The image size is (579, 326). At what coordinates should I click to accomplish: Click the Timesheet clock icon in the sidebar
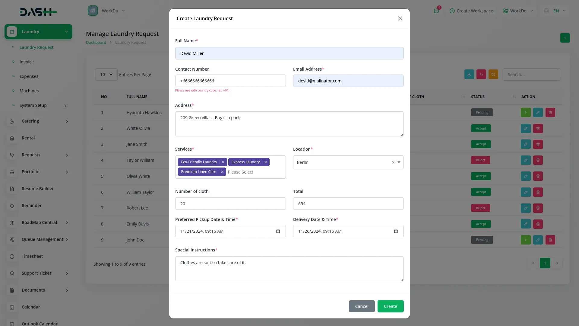coord(12,256)
